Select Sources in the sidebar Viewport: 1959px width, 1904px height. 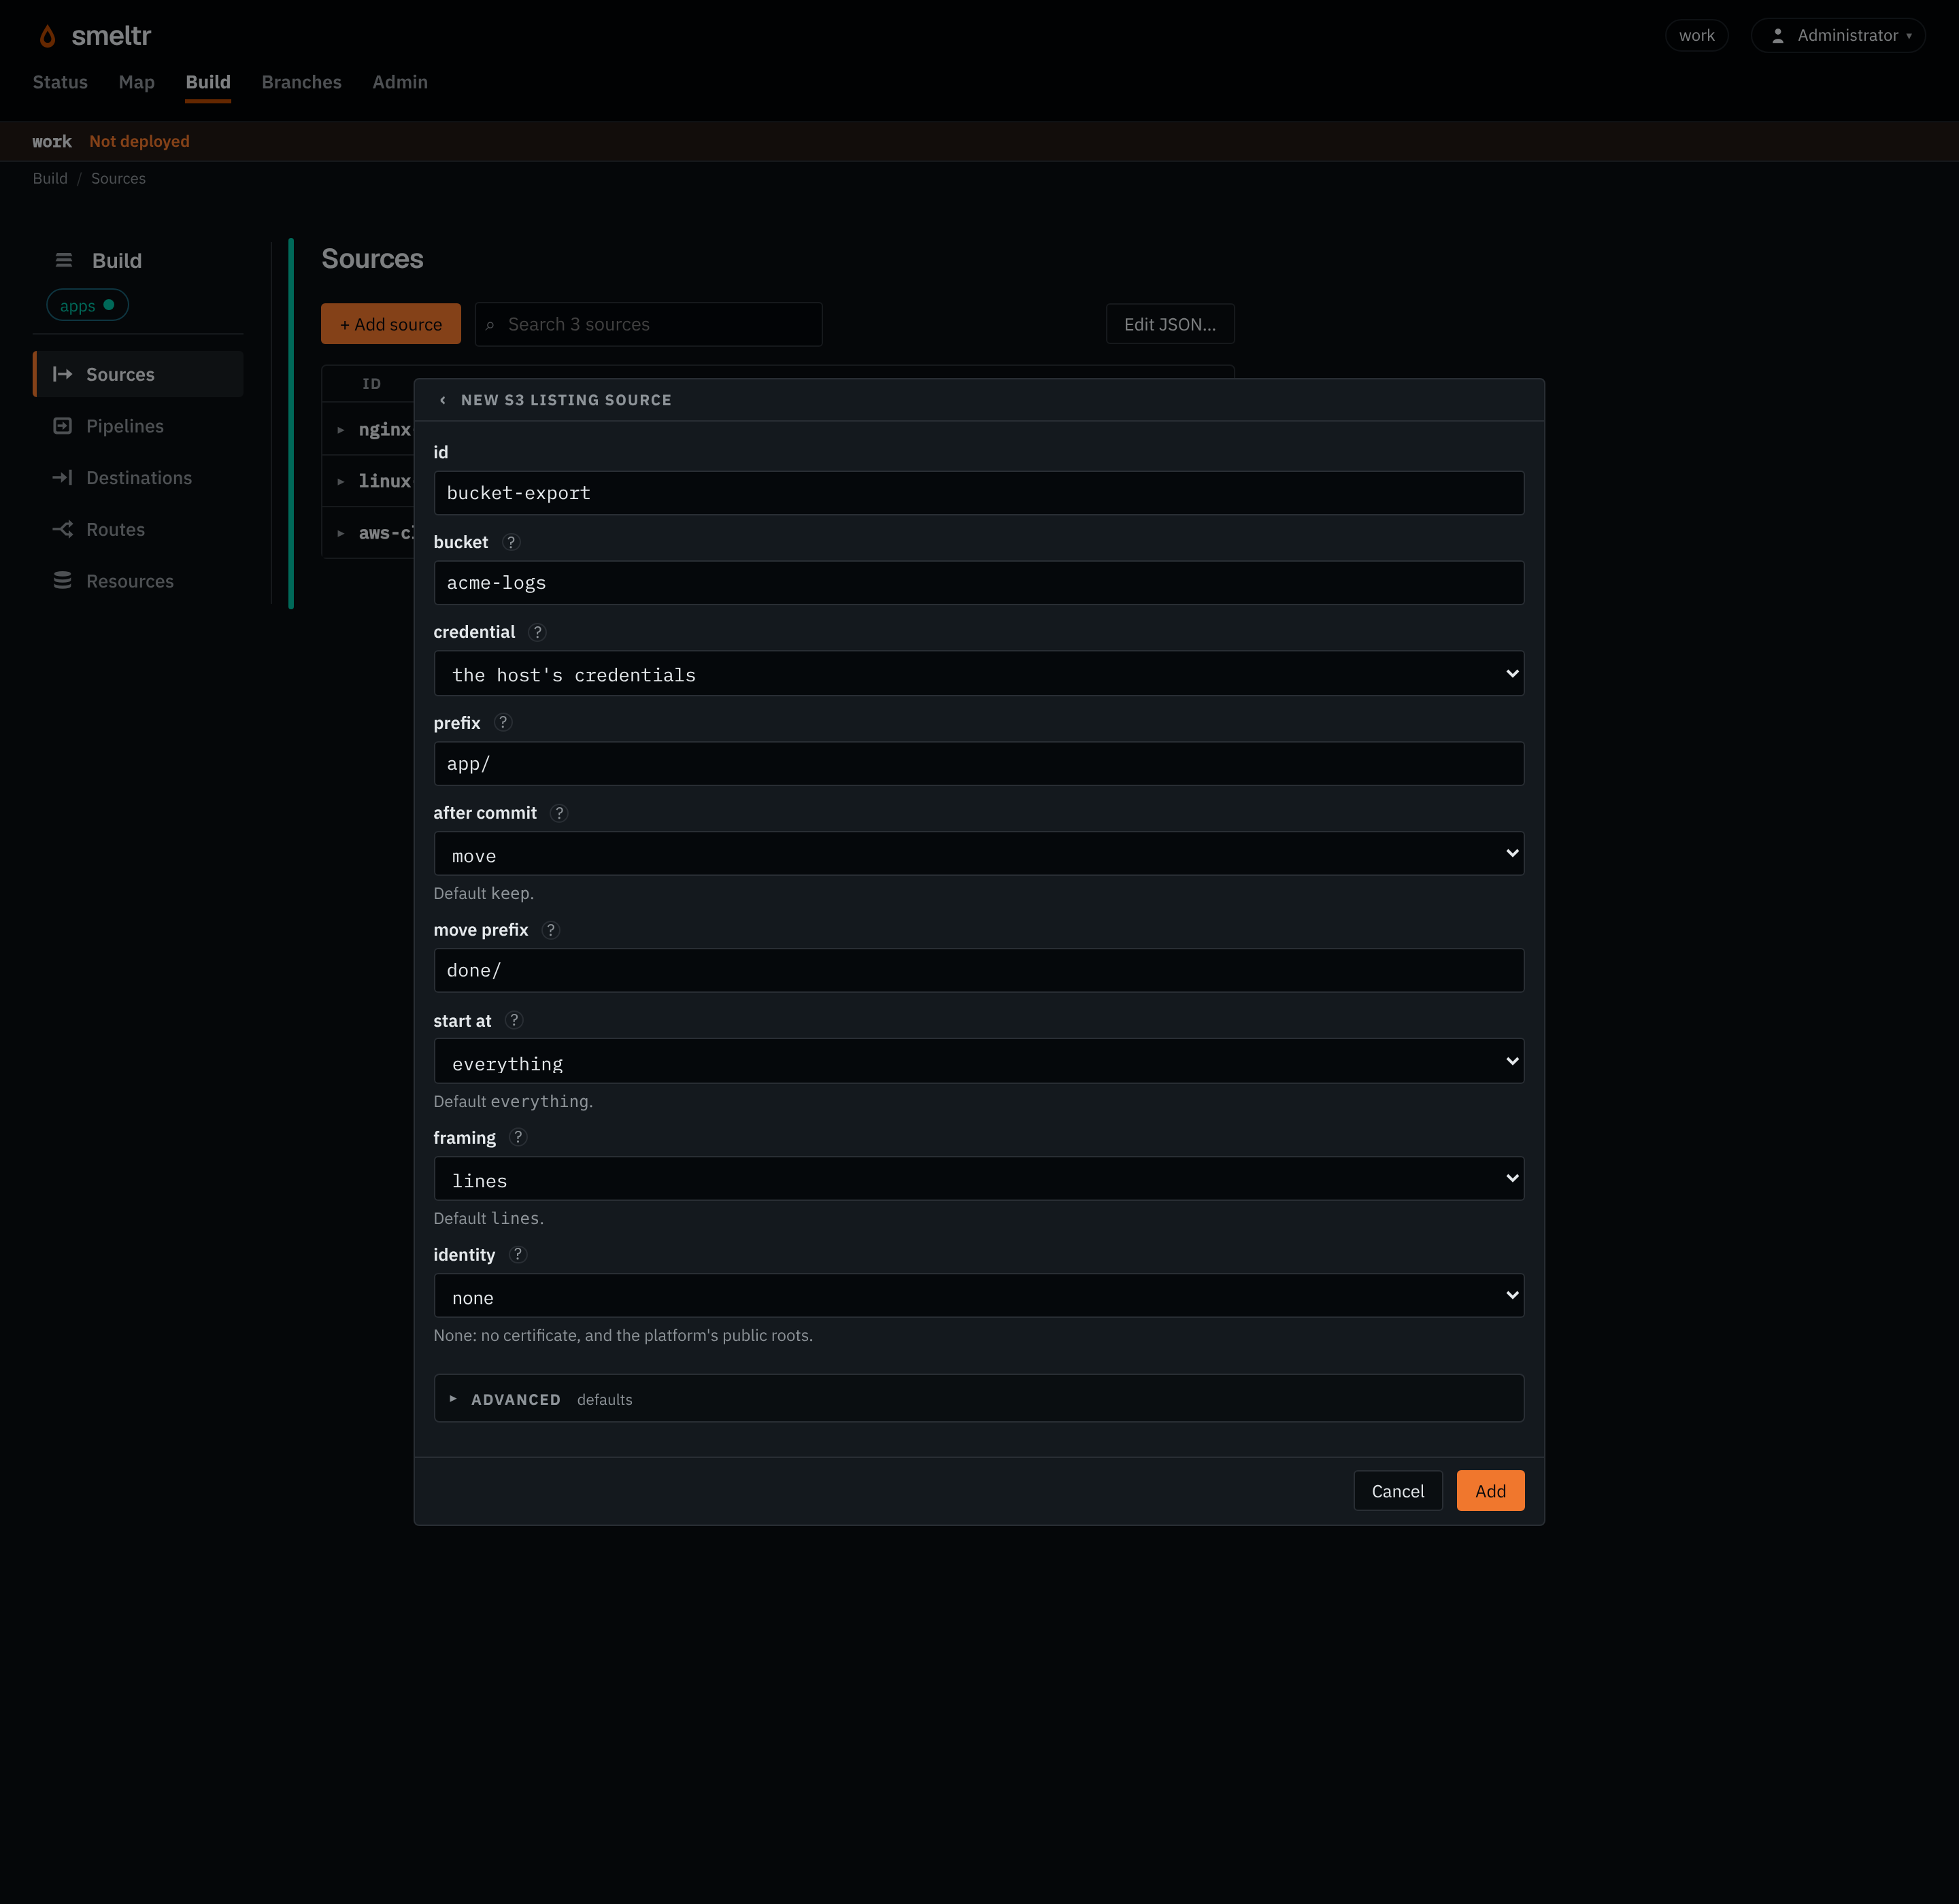pyautogui.click(x=138, y=374)
